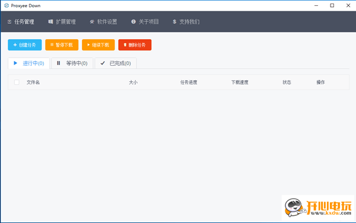The width and height of the screenshot is (356, 223).
Task: Click the 暂停下载 button
Action: 62,45
